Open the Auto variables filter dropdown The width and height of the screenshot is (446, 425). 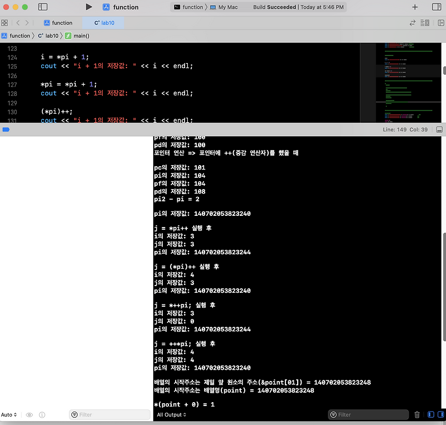point(9,414)
